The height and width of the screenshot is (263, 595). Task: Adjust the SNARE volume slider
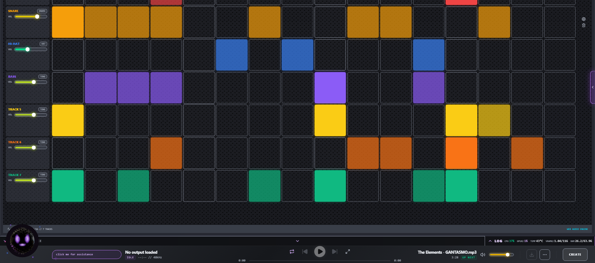tap(31, 17)
